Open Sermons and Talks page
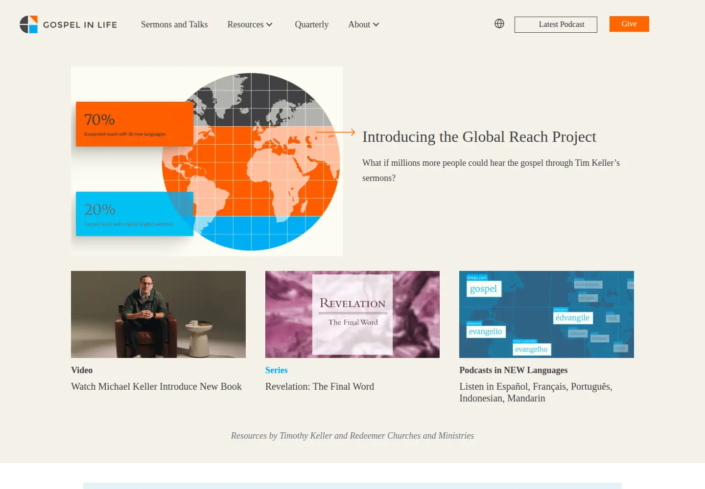 point(174,24)
